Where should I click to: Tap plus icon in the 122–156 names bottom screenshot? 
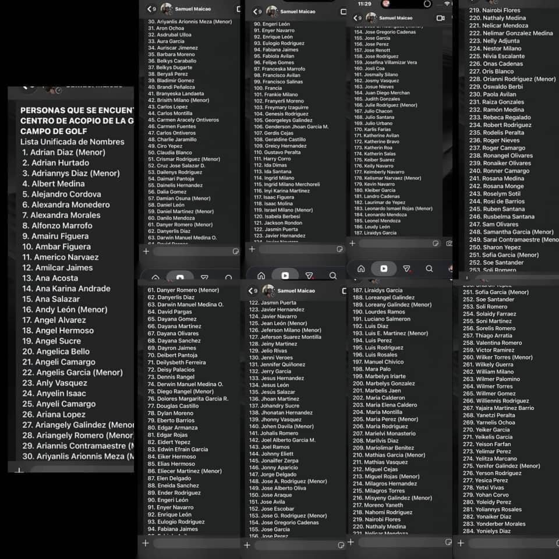click(x=247, y=545)
